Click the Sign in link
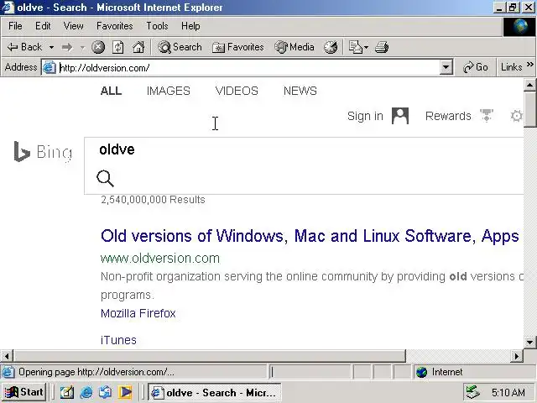The width and height of the screenshot is (537, 403). coord(365,116)
